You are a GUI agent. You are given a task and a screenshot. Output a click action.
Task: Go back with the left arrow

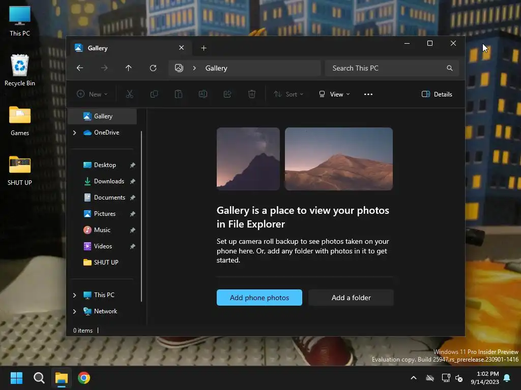click(80, 68)
